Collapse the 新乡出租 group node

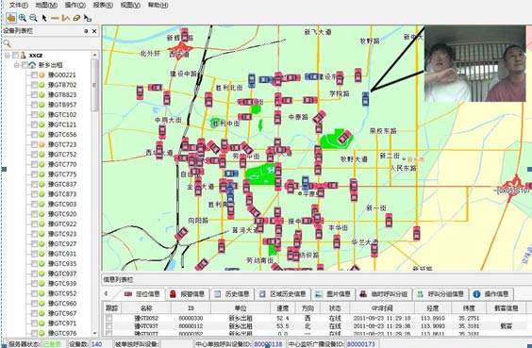click(16, 65)
